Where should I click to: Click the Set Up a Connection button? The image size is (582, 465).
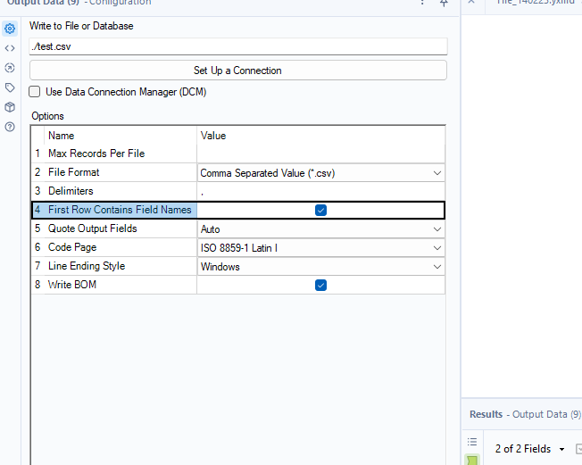pyautogui.click(x=237, y=71)
